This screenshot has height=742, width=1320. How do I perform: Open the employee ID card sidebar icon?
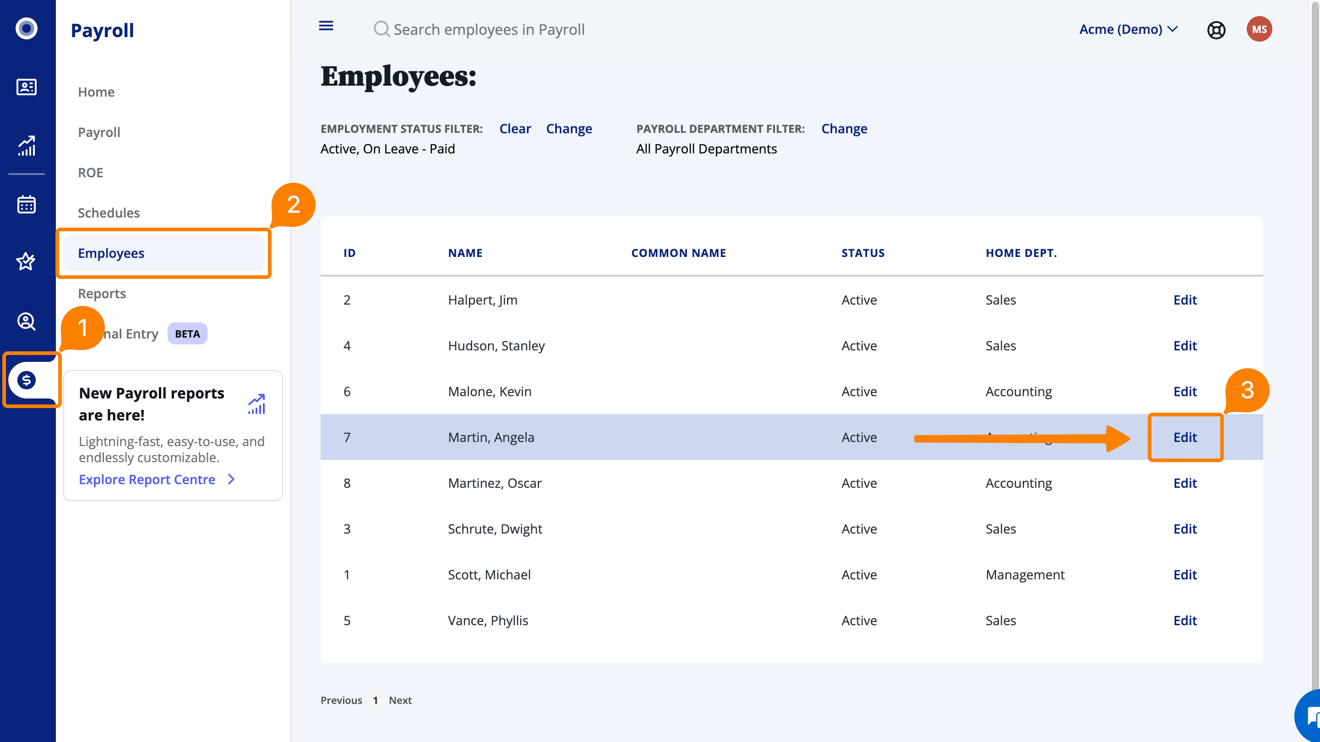26,87
